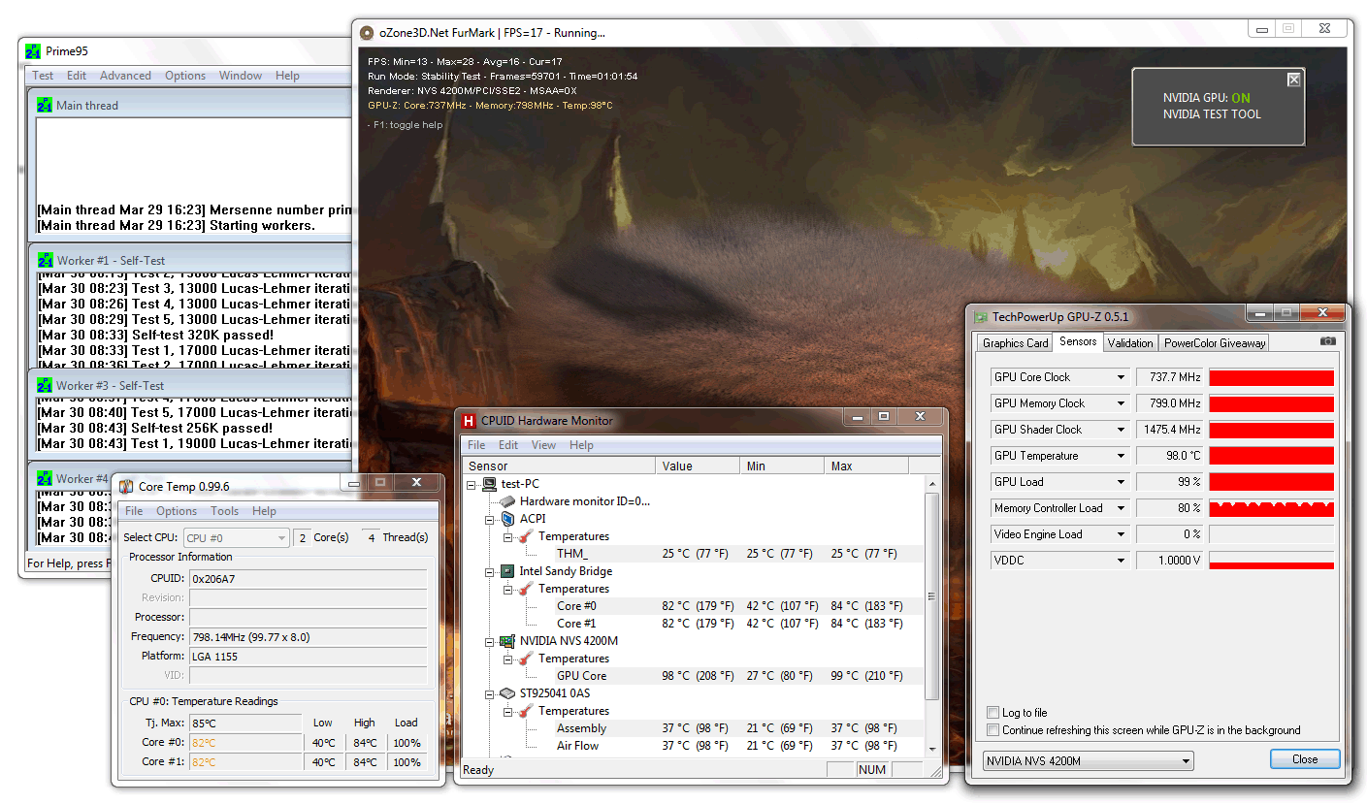This screenshot has width=1367, height=804.
Task: Open the GPU Temperature sensor dropdown
Action: 1121,456
